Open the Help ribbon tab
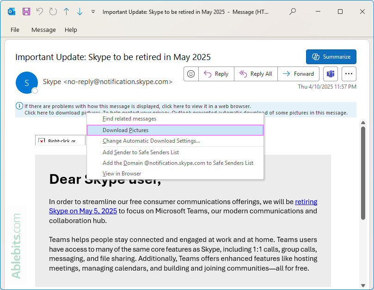The height and width of the screenshot is (290, 374). (x=71, y=30)
